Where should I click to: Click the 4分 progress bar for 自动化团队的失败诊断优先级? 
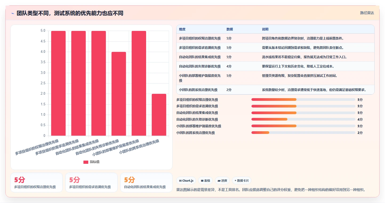click(303, 119)
